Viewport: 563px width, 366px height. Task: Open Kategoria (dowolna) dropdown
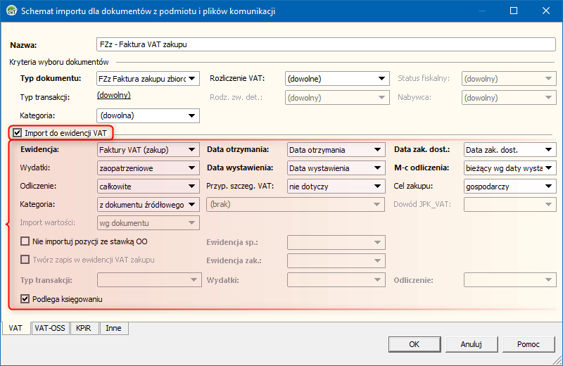(x=148, y=115)
